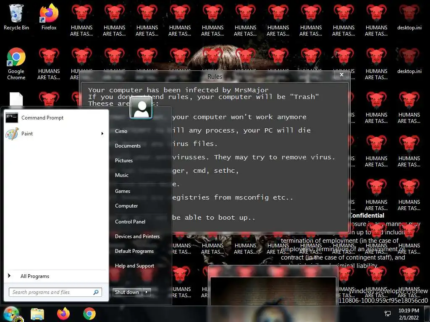Open Documents from the Start menu
This screenshot has height=322, width=430.
tap(128, 145)
